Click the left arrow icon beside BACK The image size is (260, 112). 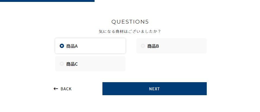tap(56, 89)
